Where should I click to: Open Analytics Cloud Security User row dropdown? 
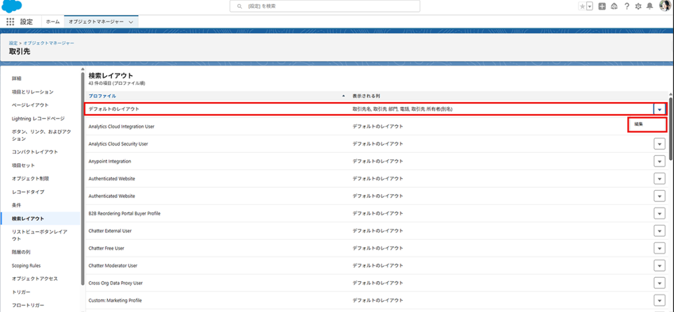pyautogui.click(x=660, y=144)
